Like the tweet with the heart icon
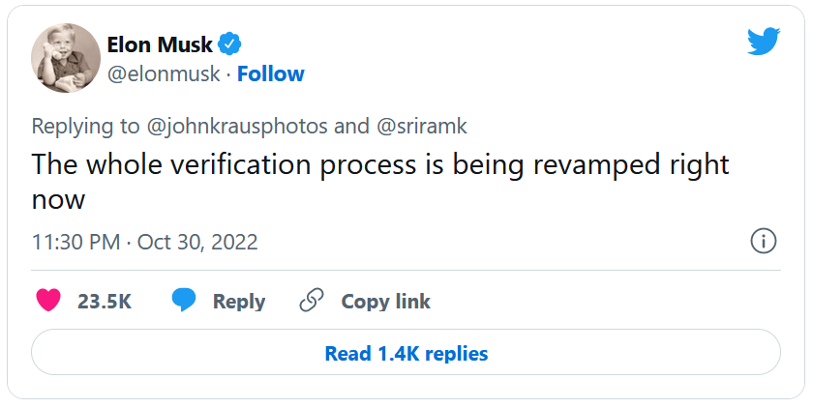Screen dimensions: 813x408 pyautogui.click(x=47, y=301)
